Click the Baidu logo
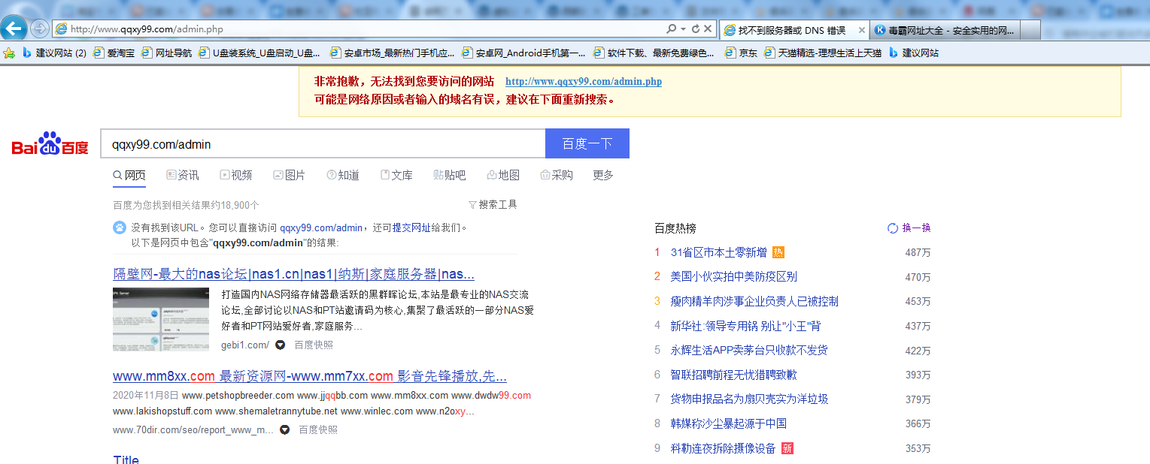 coord(50,143)
